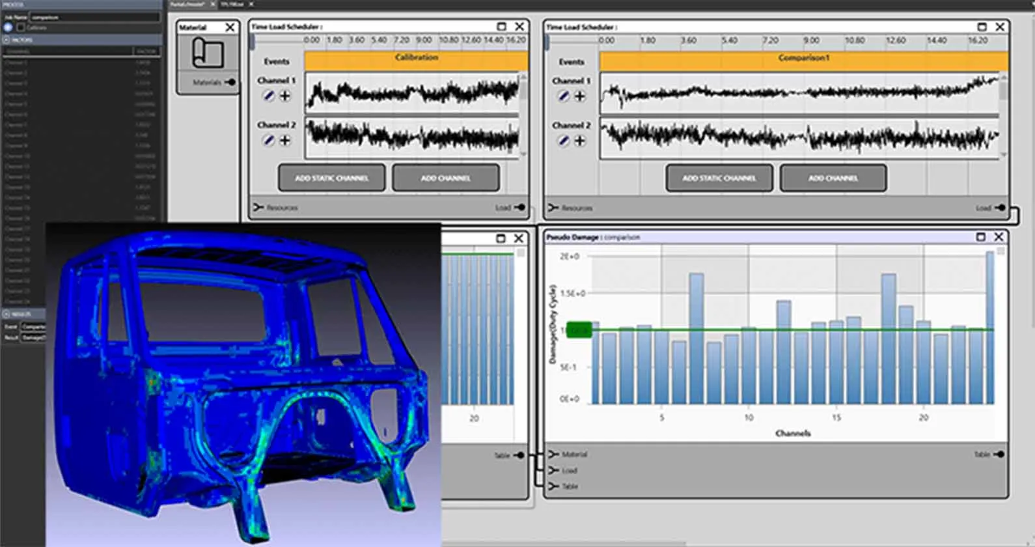Collapse the Results section

click(x=7, y=314)
